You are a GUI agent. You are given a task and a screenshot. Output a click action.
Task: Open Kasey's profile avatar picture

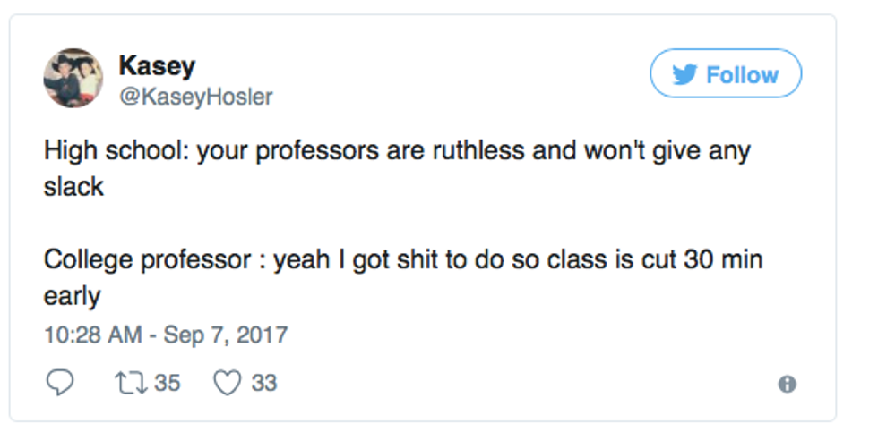[73, 78]
